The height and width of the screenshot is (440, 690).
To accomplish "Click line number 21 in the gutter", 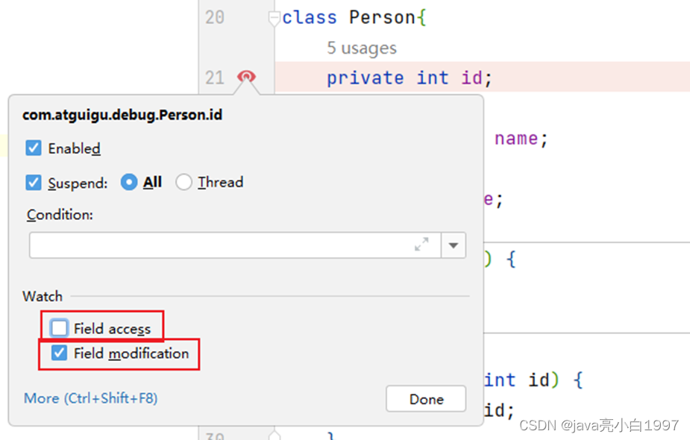I will coord(215,78).
